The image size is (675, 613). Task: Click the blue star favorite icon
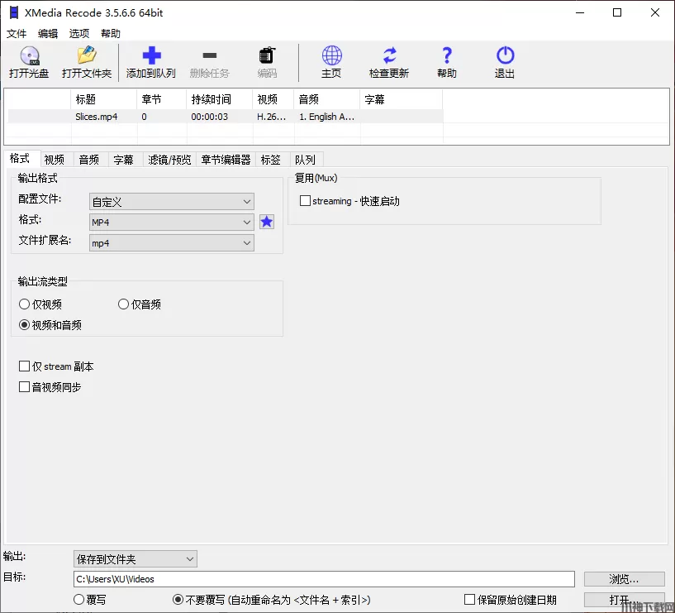pos(267,222)
